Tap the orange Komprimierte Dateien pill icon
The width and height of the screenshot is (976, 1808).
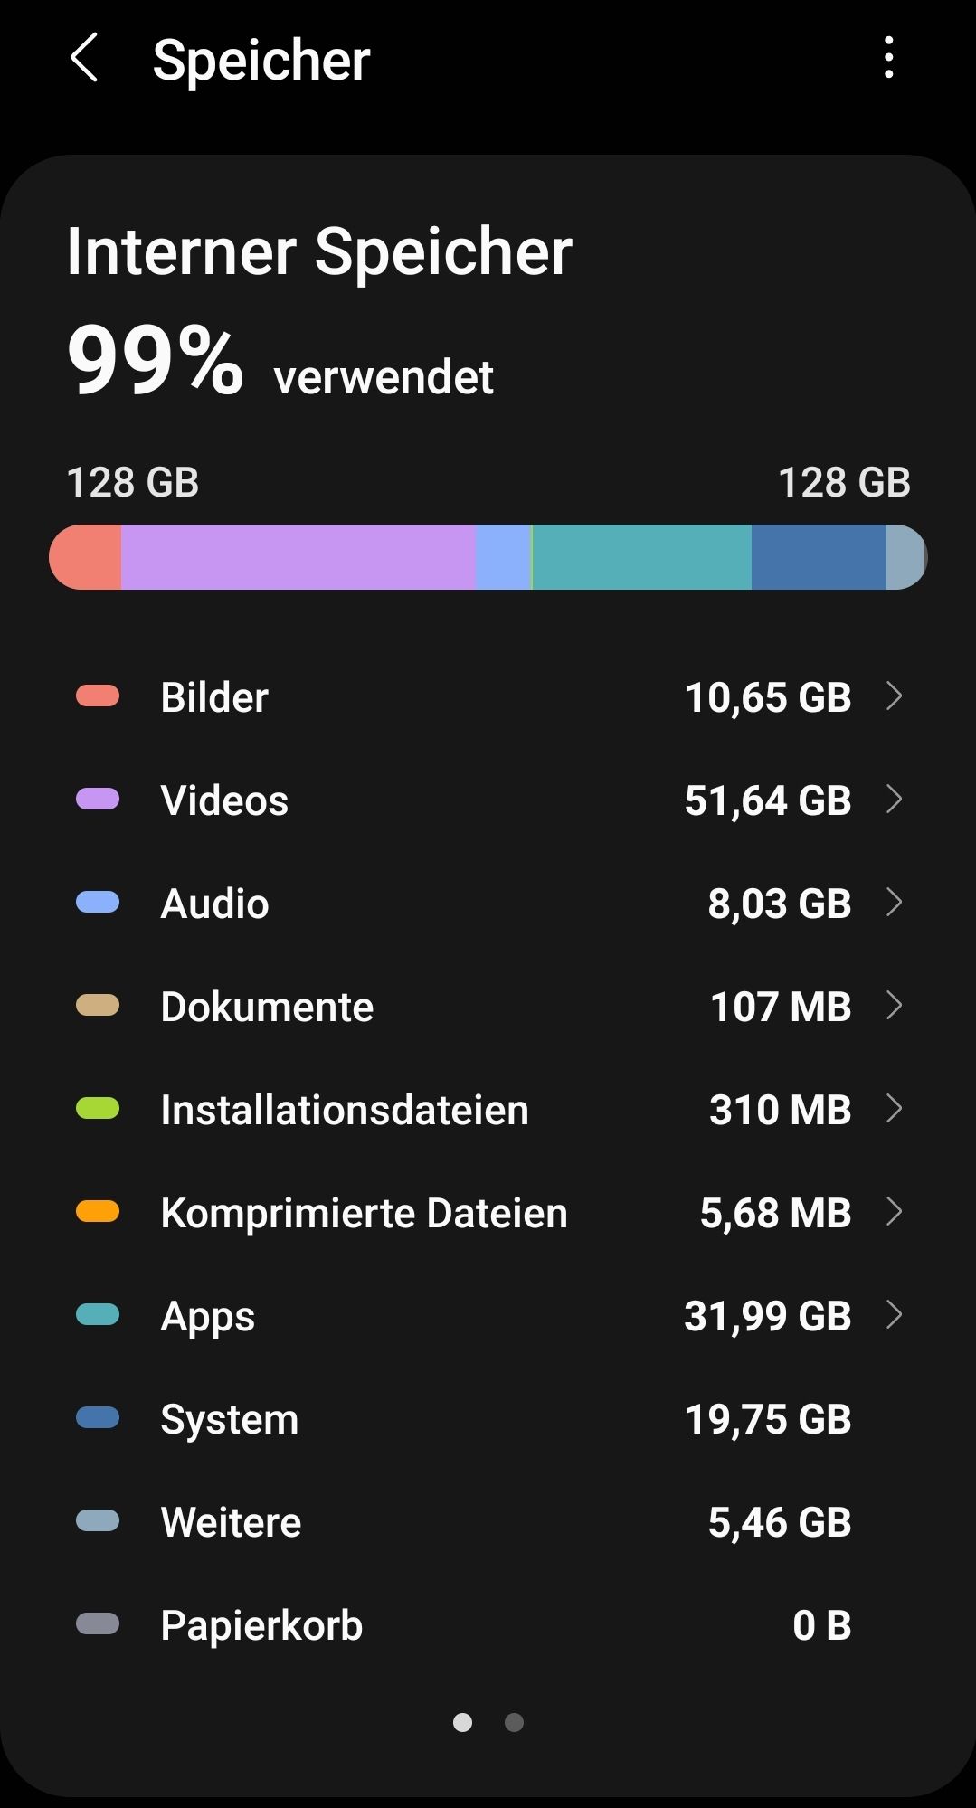click(x=98, y=1211)
